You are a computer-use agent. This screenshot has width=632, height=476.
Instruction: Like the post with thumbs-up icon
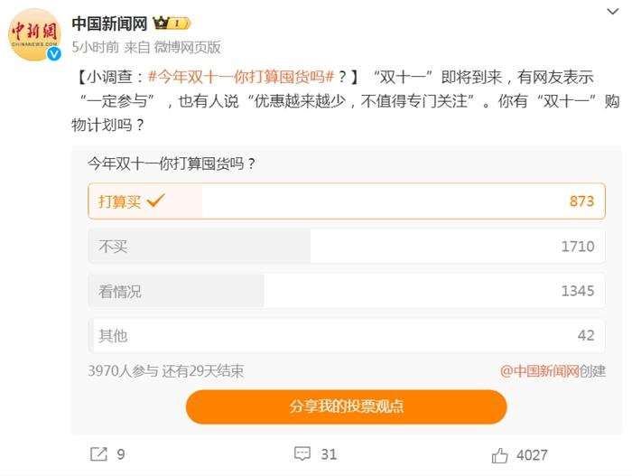coord(499,453)
